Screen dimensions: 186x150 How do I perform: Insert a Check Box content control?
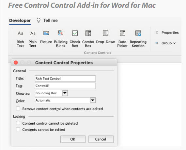click(x=75, y=39)
